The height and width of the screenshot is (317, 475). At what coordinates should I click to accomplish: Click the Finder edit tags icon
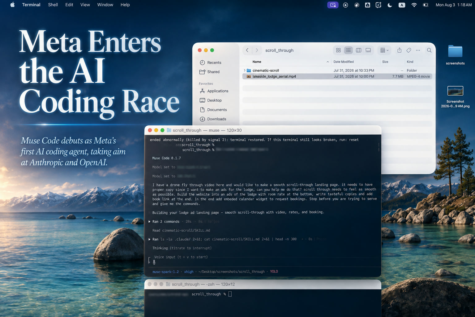(409, 50)
